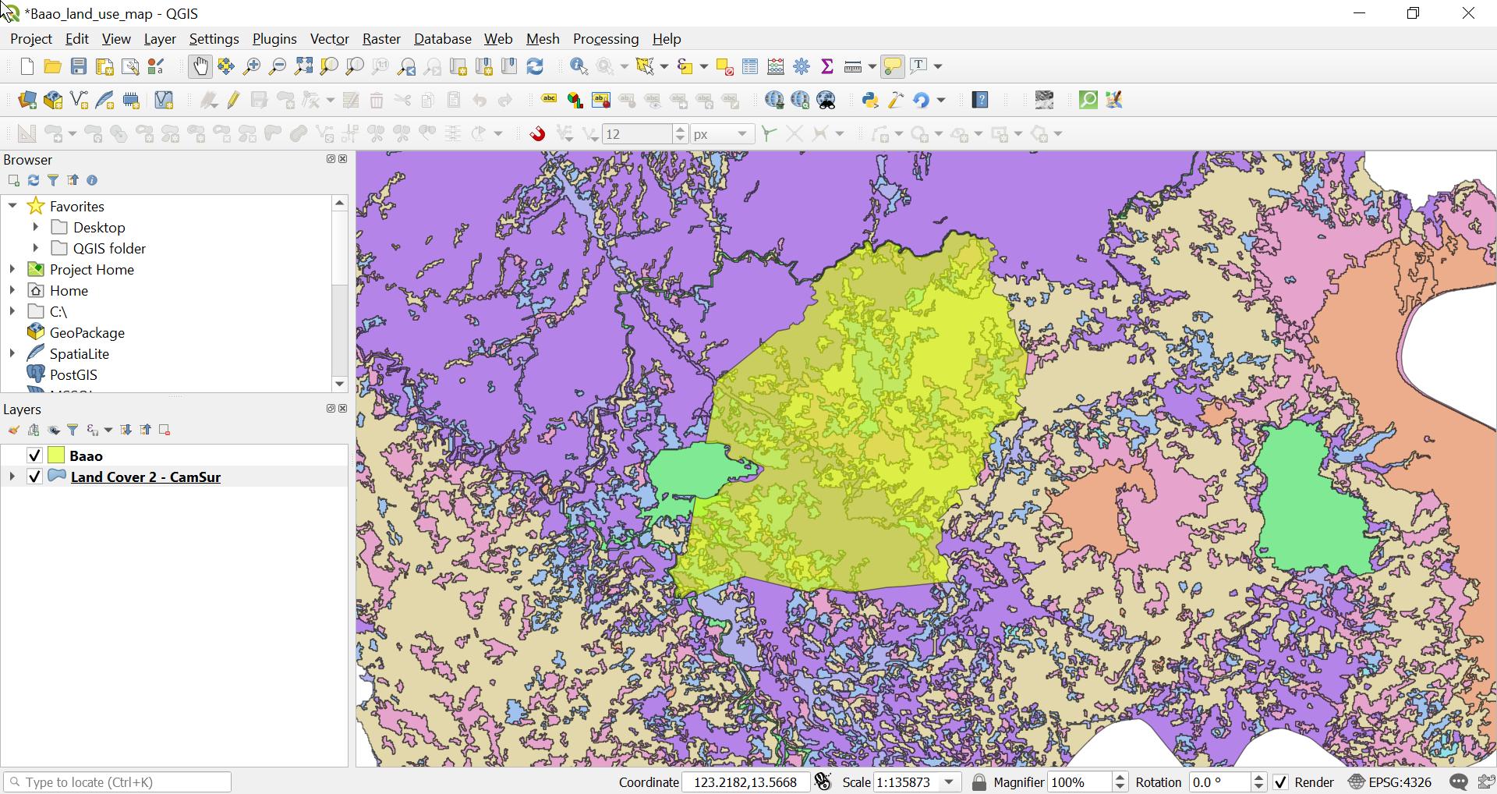
Task: Open the New Print Layout tool
Action: (x=104, y=66)
